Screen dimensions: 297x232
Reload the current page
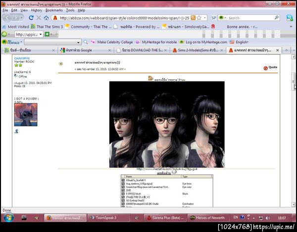(31, 18)
